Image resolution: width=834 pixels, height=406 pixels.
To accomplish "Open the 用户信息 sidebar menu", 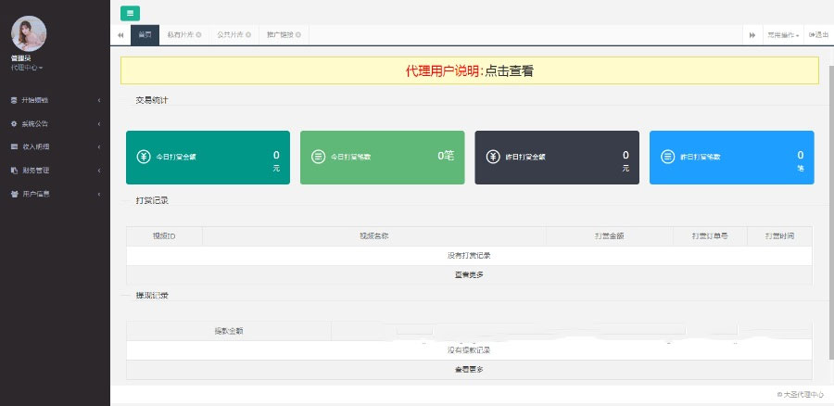I will [x=55, y=194].
